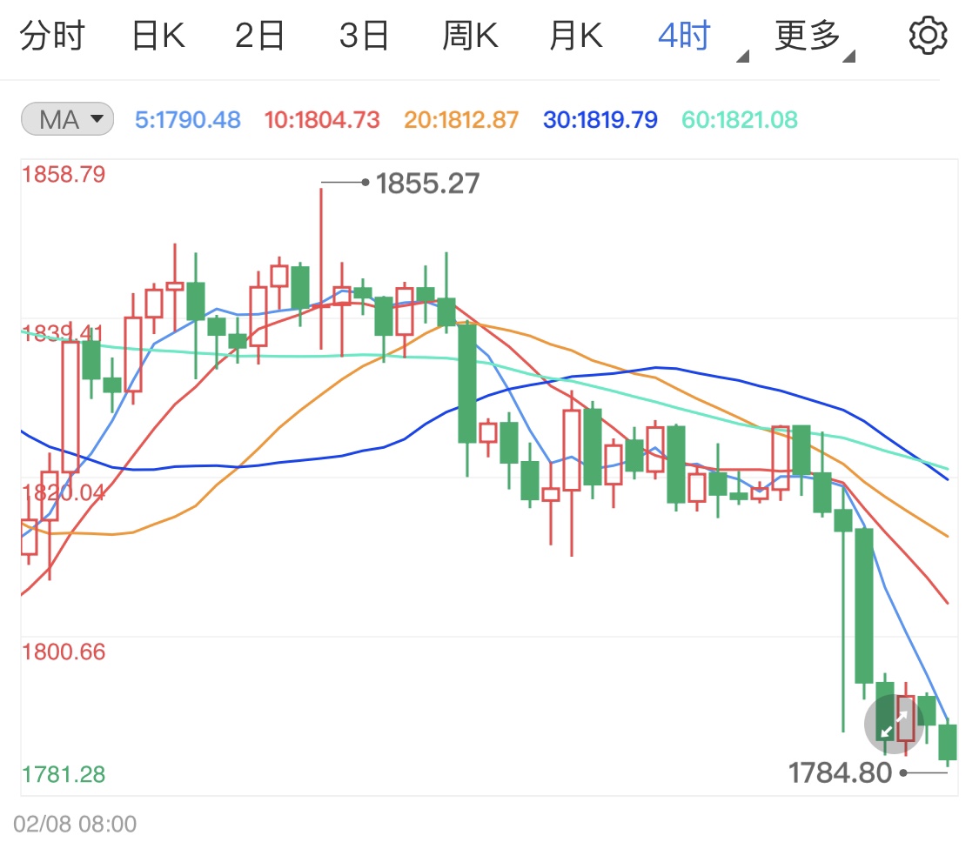
Task: Open the chart settings gear
Action: tap(929, 35)
